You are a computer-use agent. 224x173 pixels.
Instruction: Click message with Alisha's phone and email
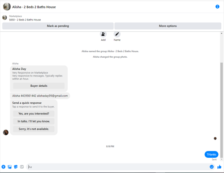coord(40,96)
